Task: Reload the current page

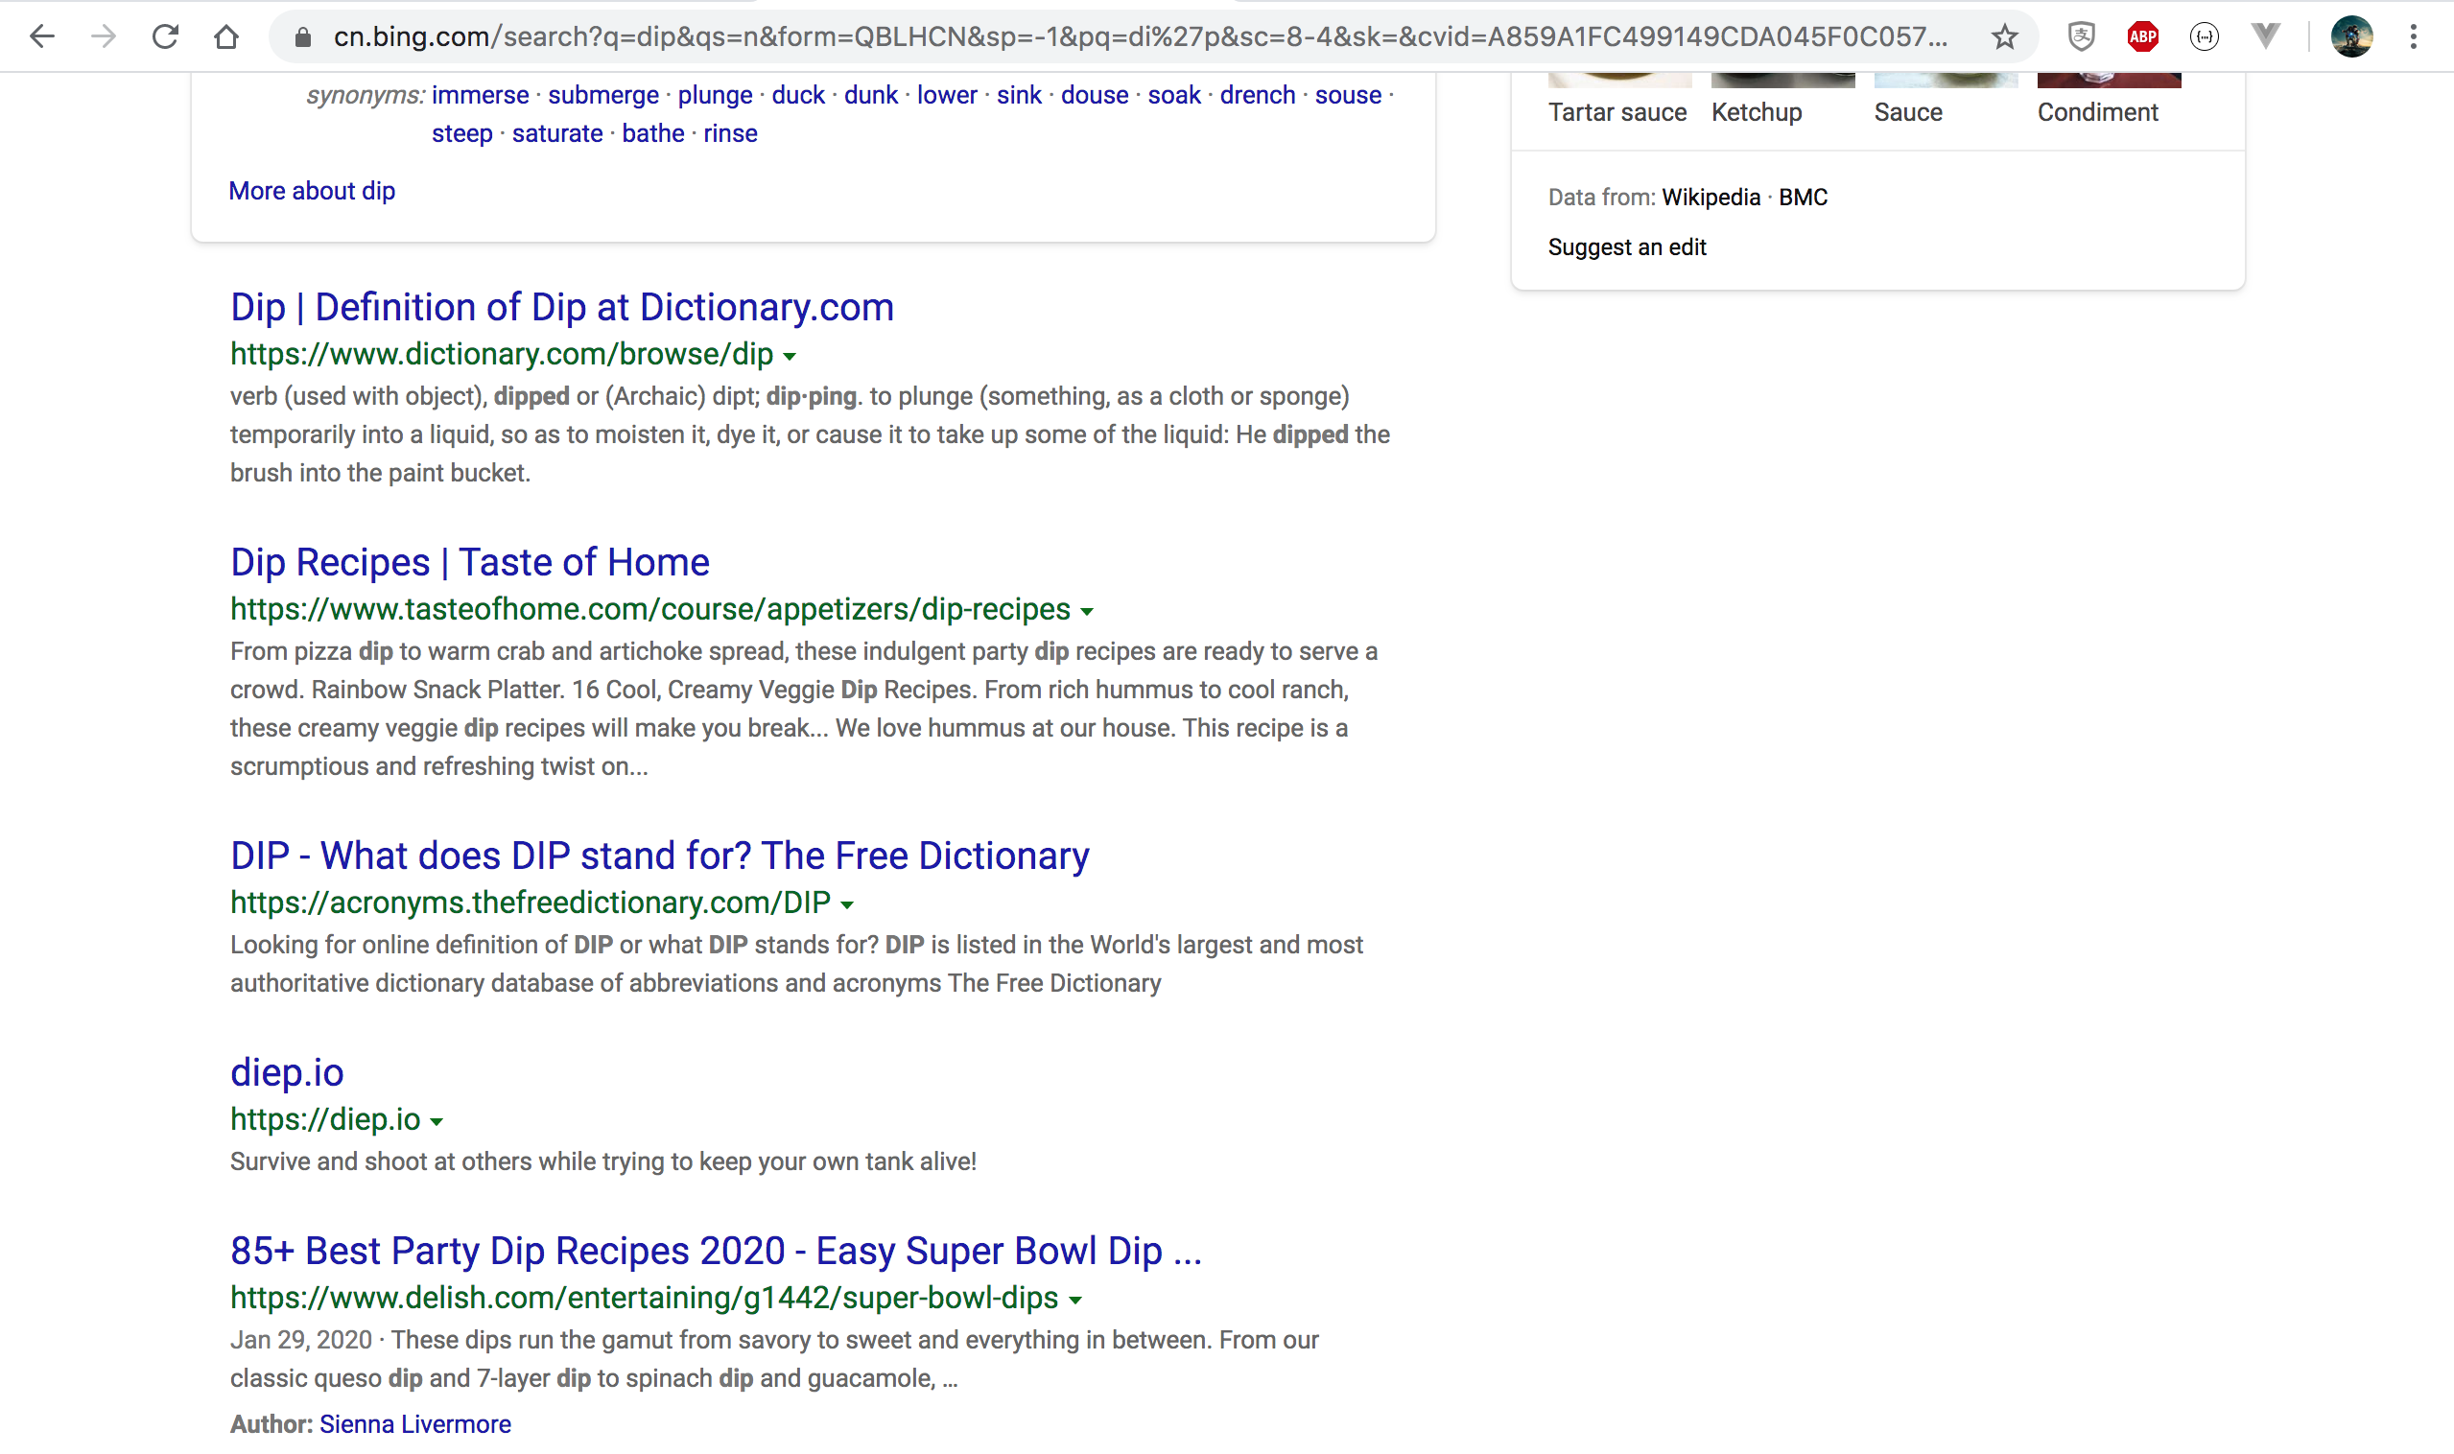Action: point(165,37)
